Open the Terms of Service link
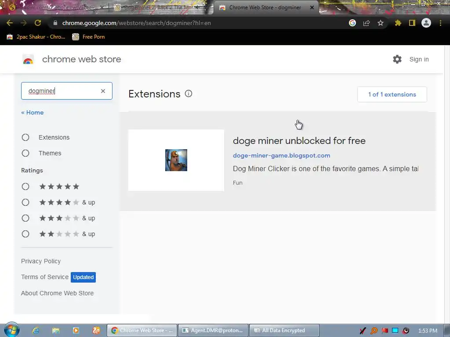 [45, 277]
